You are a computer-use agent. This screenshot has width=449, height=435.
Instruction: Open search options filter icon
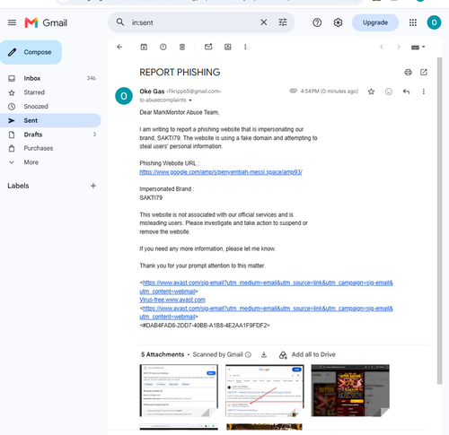[283, 22]
